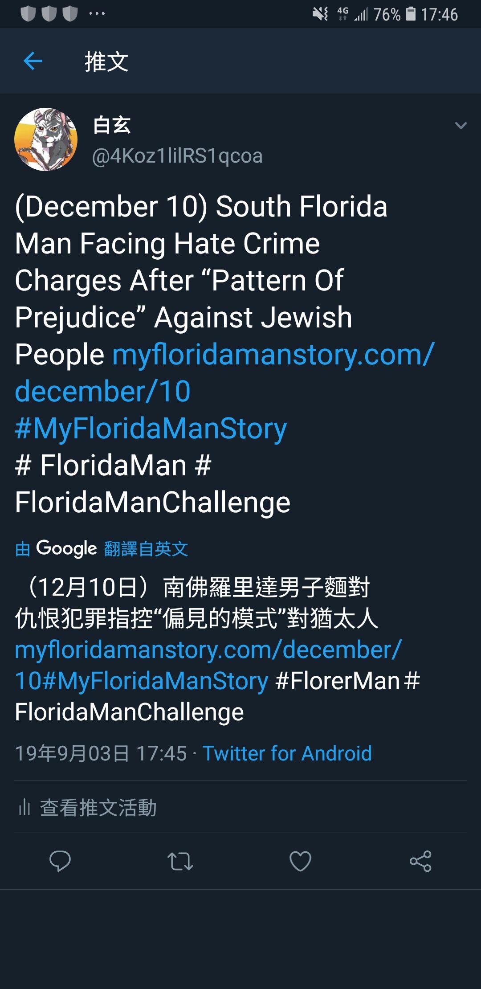
Task: Tap the retweet arrows icon
Action: point(180,861)
